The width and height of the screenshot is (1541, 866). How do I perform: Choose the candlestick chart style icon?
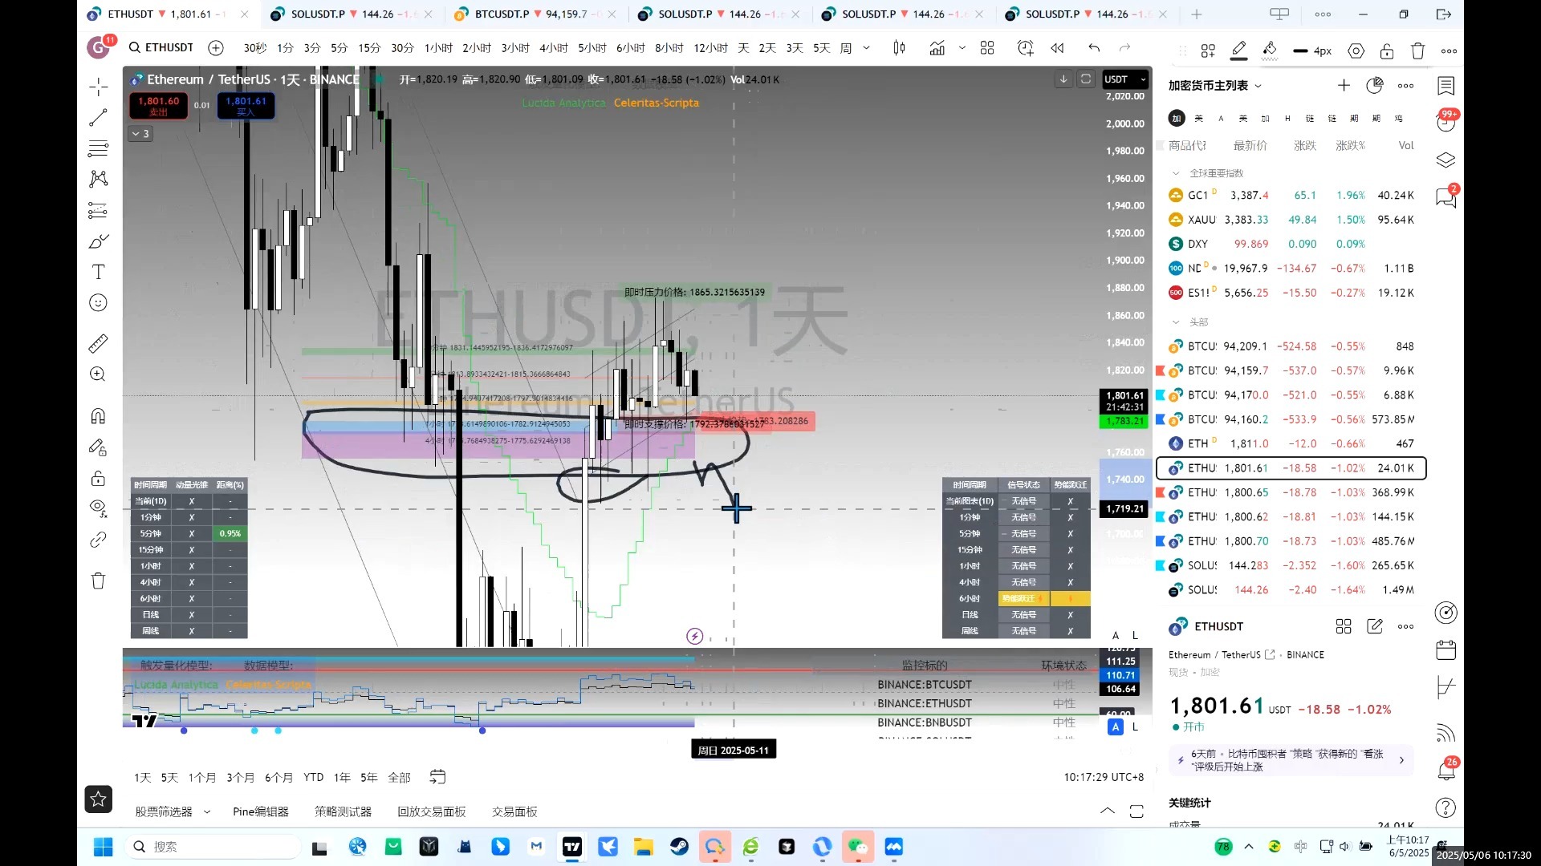coord(899,48)
